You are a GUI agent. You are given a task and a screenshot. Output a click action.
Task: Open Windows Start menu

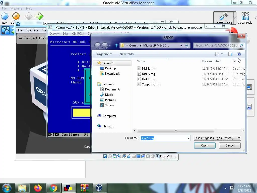pyautogui.click(x=7, y=188)
